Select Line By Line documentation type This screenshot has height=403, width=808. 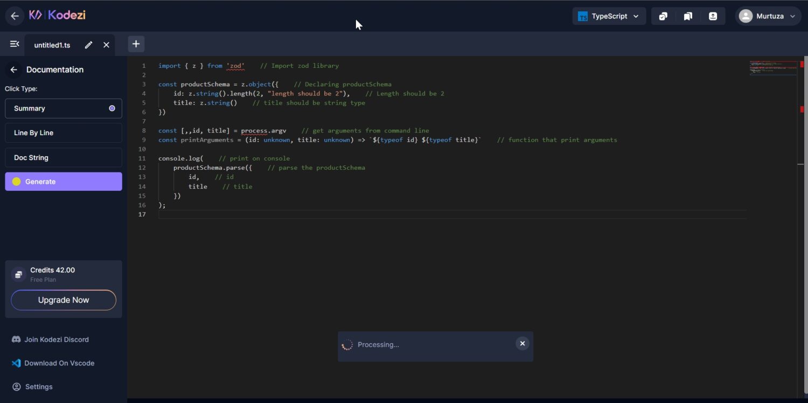[64, 133]
